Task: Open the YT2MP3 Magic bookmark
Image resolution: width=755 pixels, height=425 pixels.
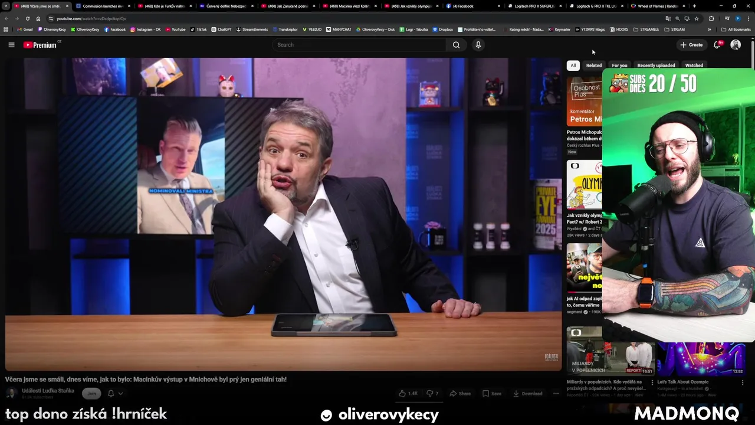Action: point(590,30)
